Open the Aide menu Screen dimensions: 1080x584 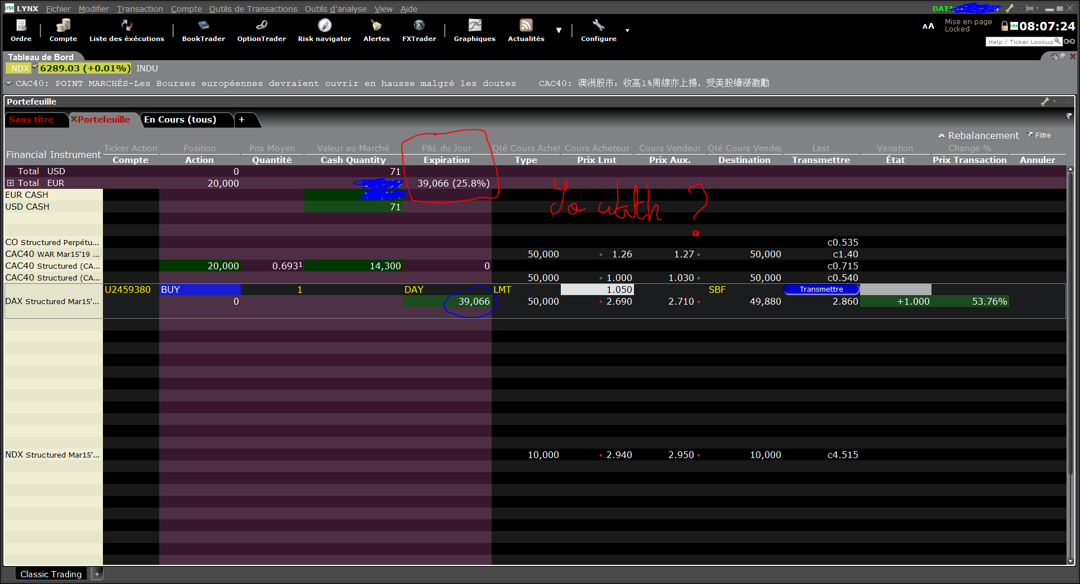409,9
